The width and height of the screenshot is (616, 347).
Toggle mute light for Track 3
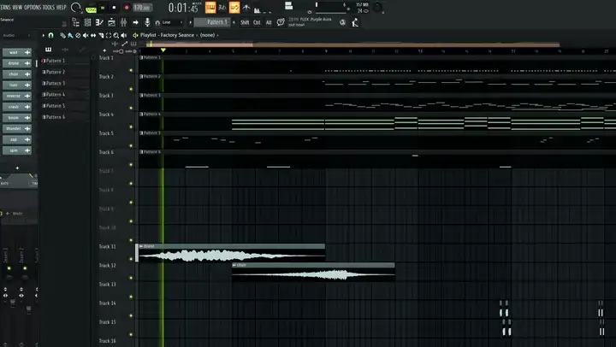tap(131, 108)
